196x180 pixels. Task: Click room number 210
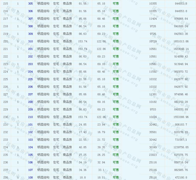pyautogui.click(x=30, y=117)
